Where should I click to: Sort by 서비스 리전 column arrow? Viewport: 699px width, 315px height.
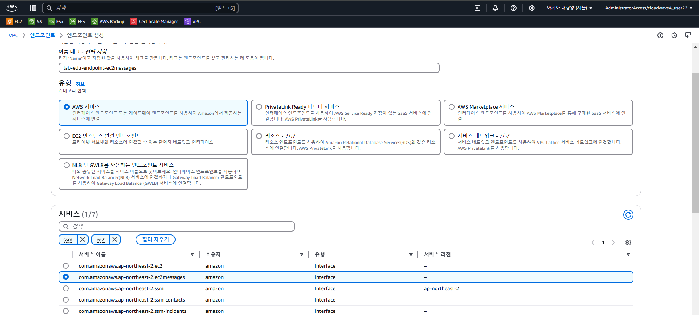click(628, 254)
